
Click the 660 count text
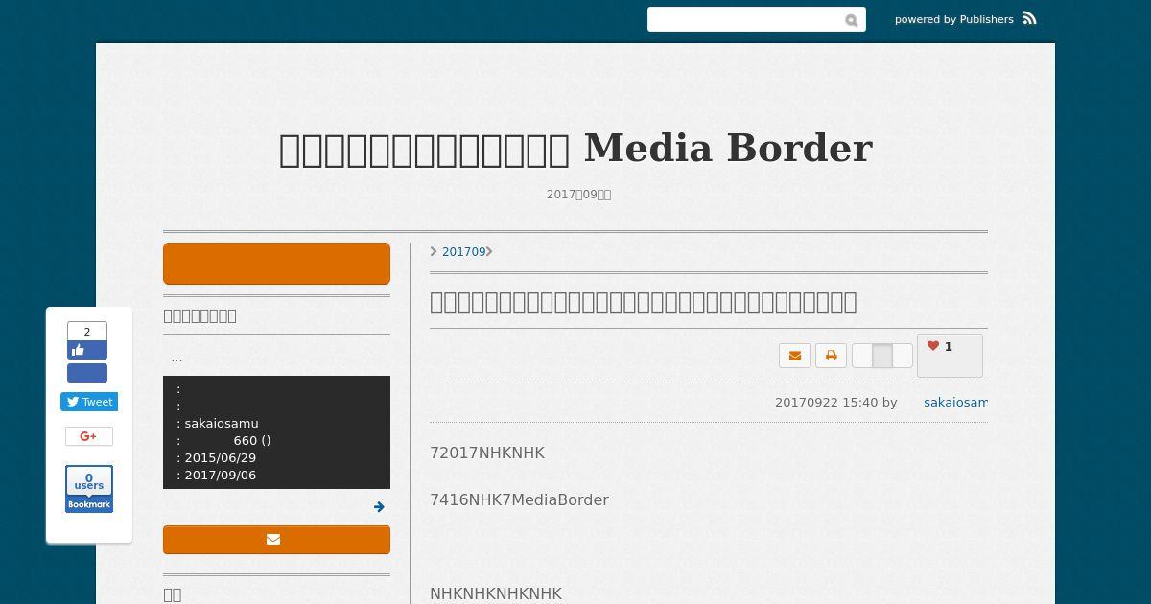coord(252,440)
